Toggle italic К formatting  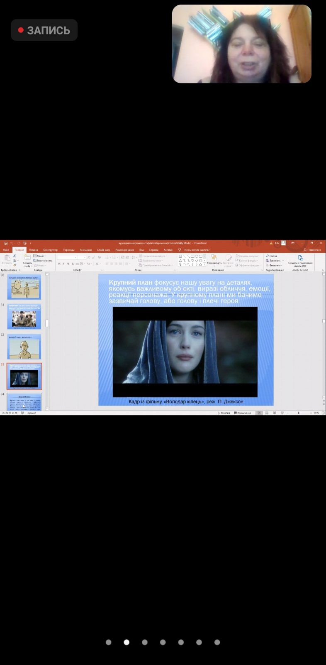point(64,264)
